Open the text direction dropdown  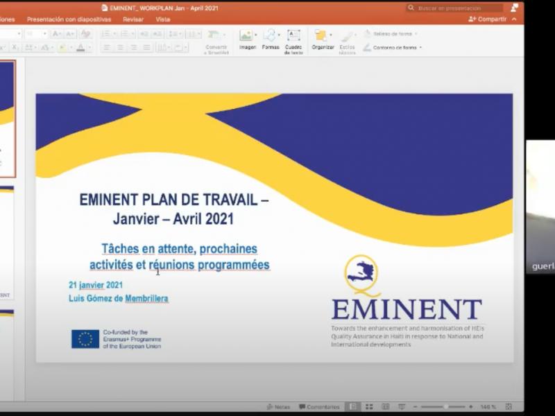(x=163, y=47)
